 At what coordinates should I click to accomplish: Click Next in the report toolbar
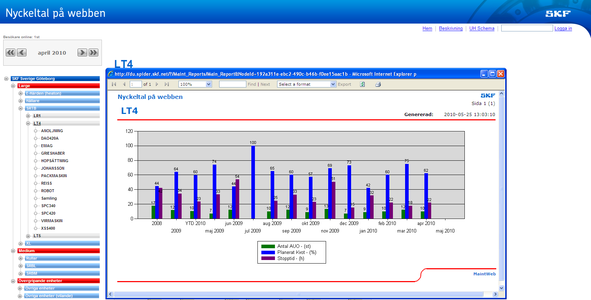pos(265,84)
